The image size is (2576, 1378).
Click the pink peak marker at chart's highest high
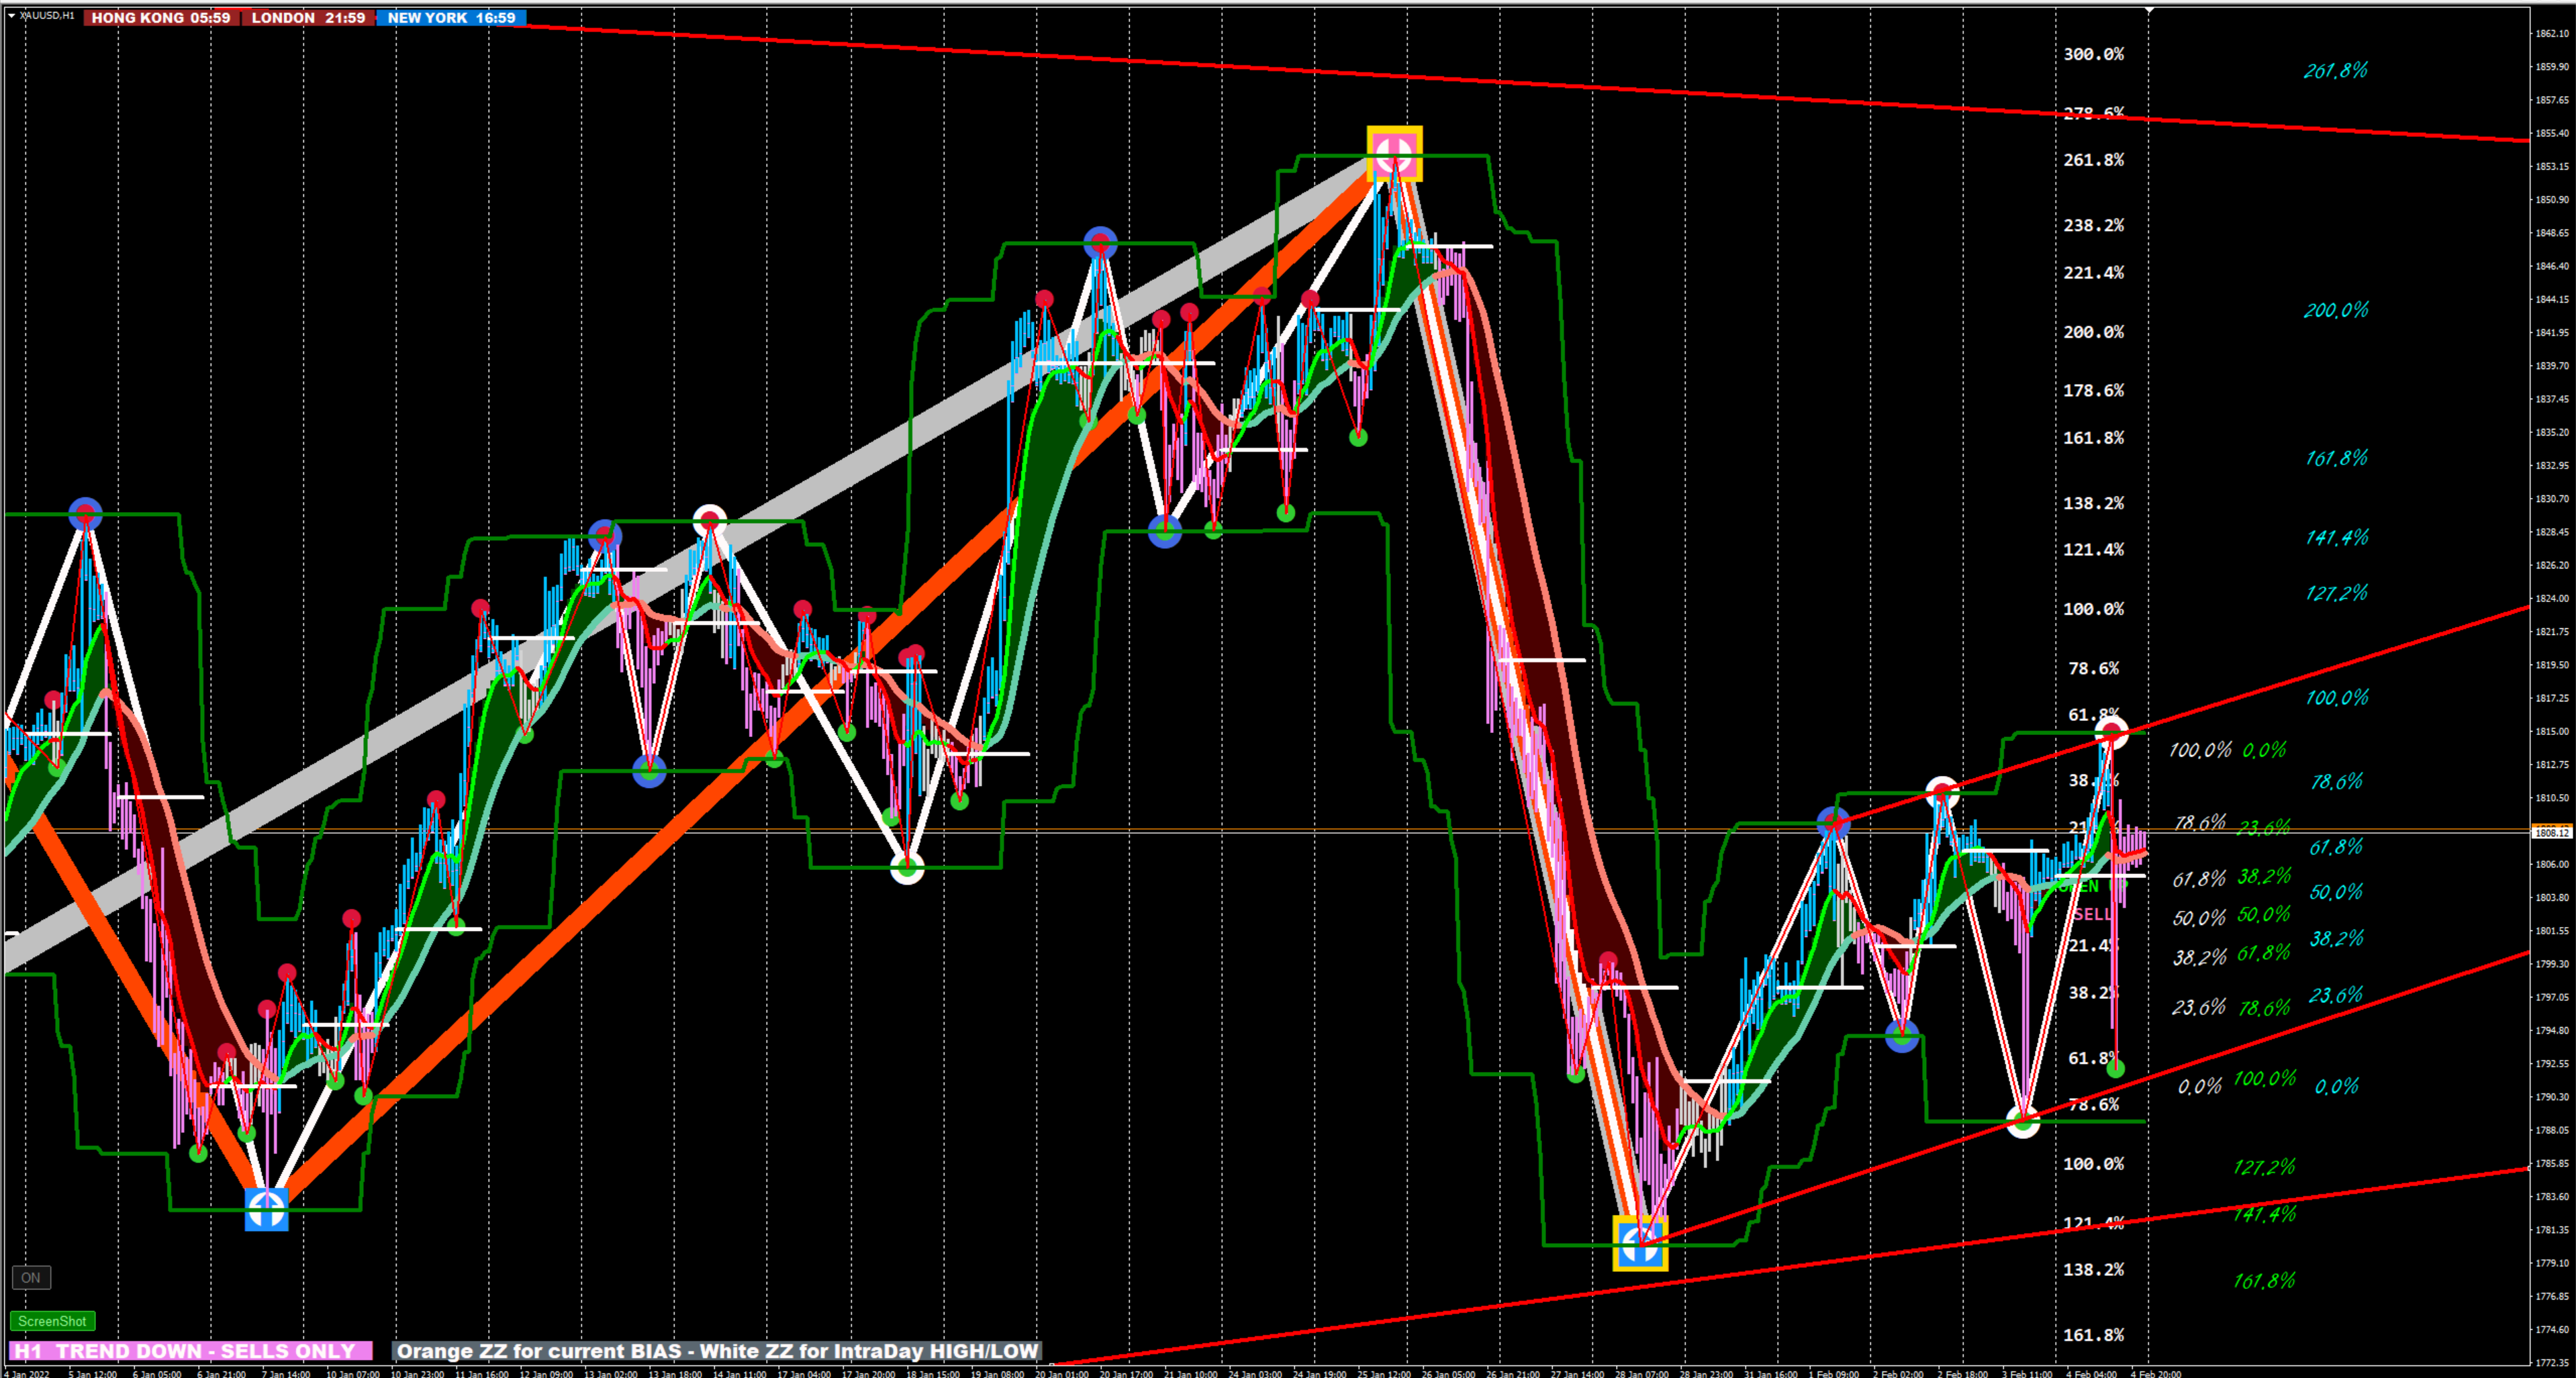[1394, 154]
